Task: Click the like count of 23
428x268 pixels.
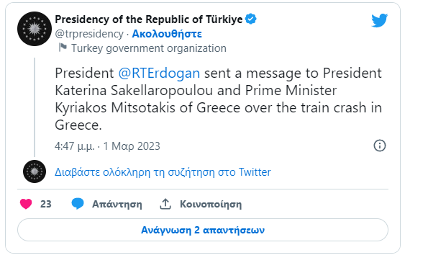Action: tap(46, 204)
